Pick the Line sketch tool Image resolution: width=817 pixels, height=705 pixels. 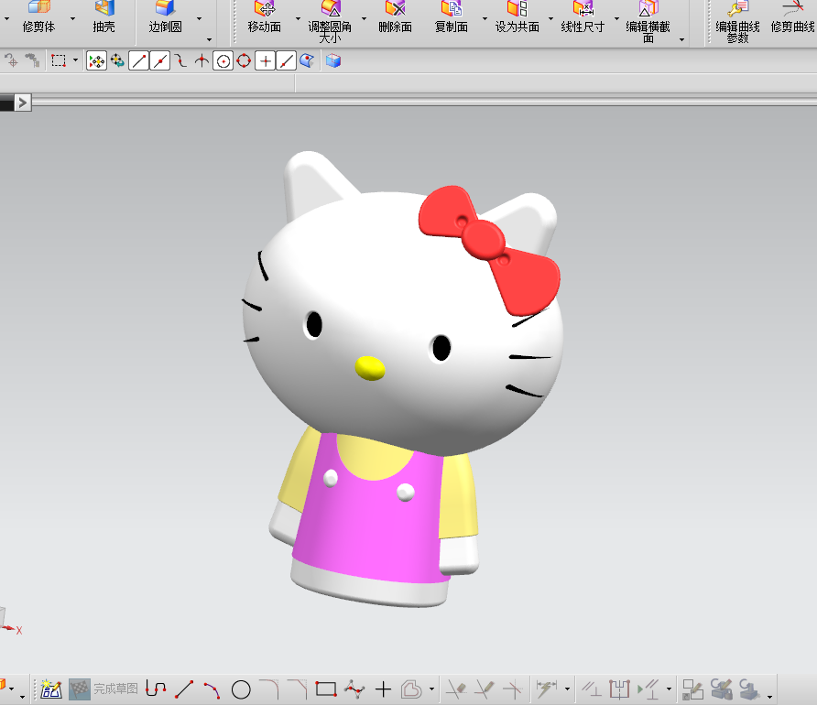tap(184, 689)
